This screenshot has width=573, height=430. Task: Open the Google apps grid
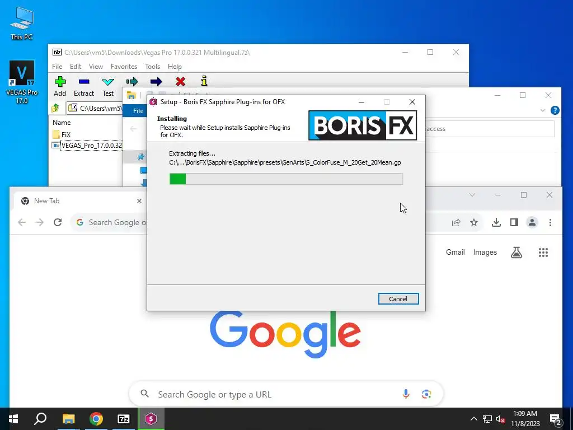point(543,253)
